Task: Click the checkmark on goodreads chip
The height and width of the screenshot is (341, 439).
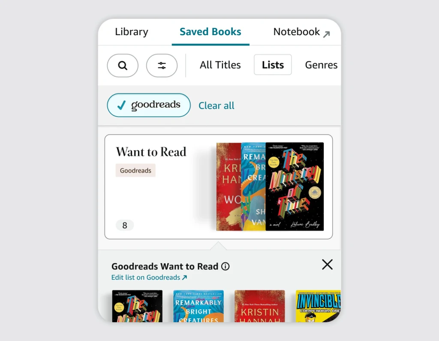Action: [x=121, y=105]
